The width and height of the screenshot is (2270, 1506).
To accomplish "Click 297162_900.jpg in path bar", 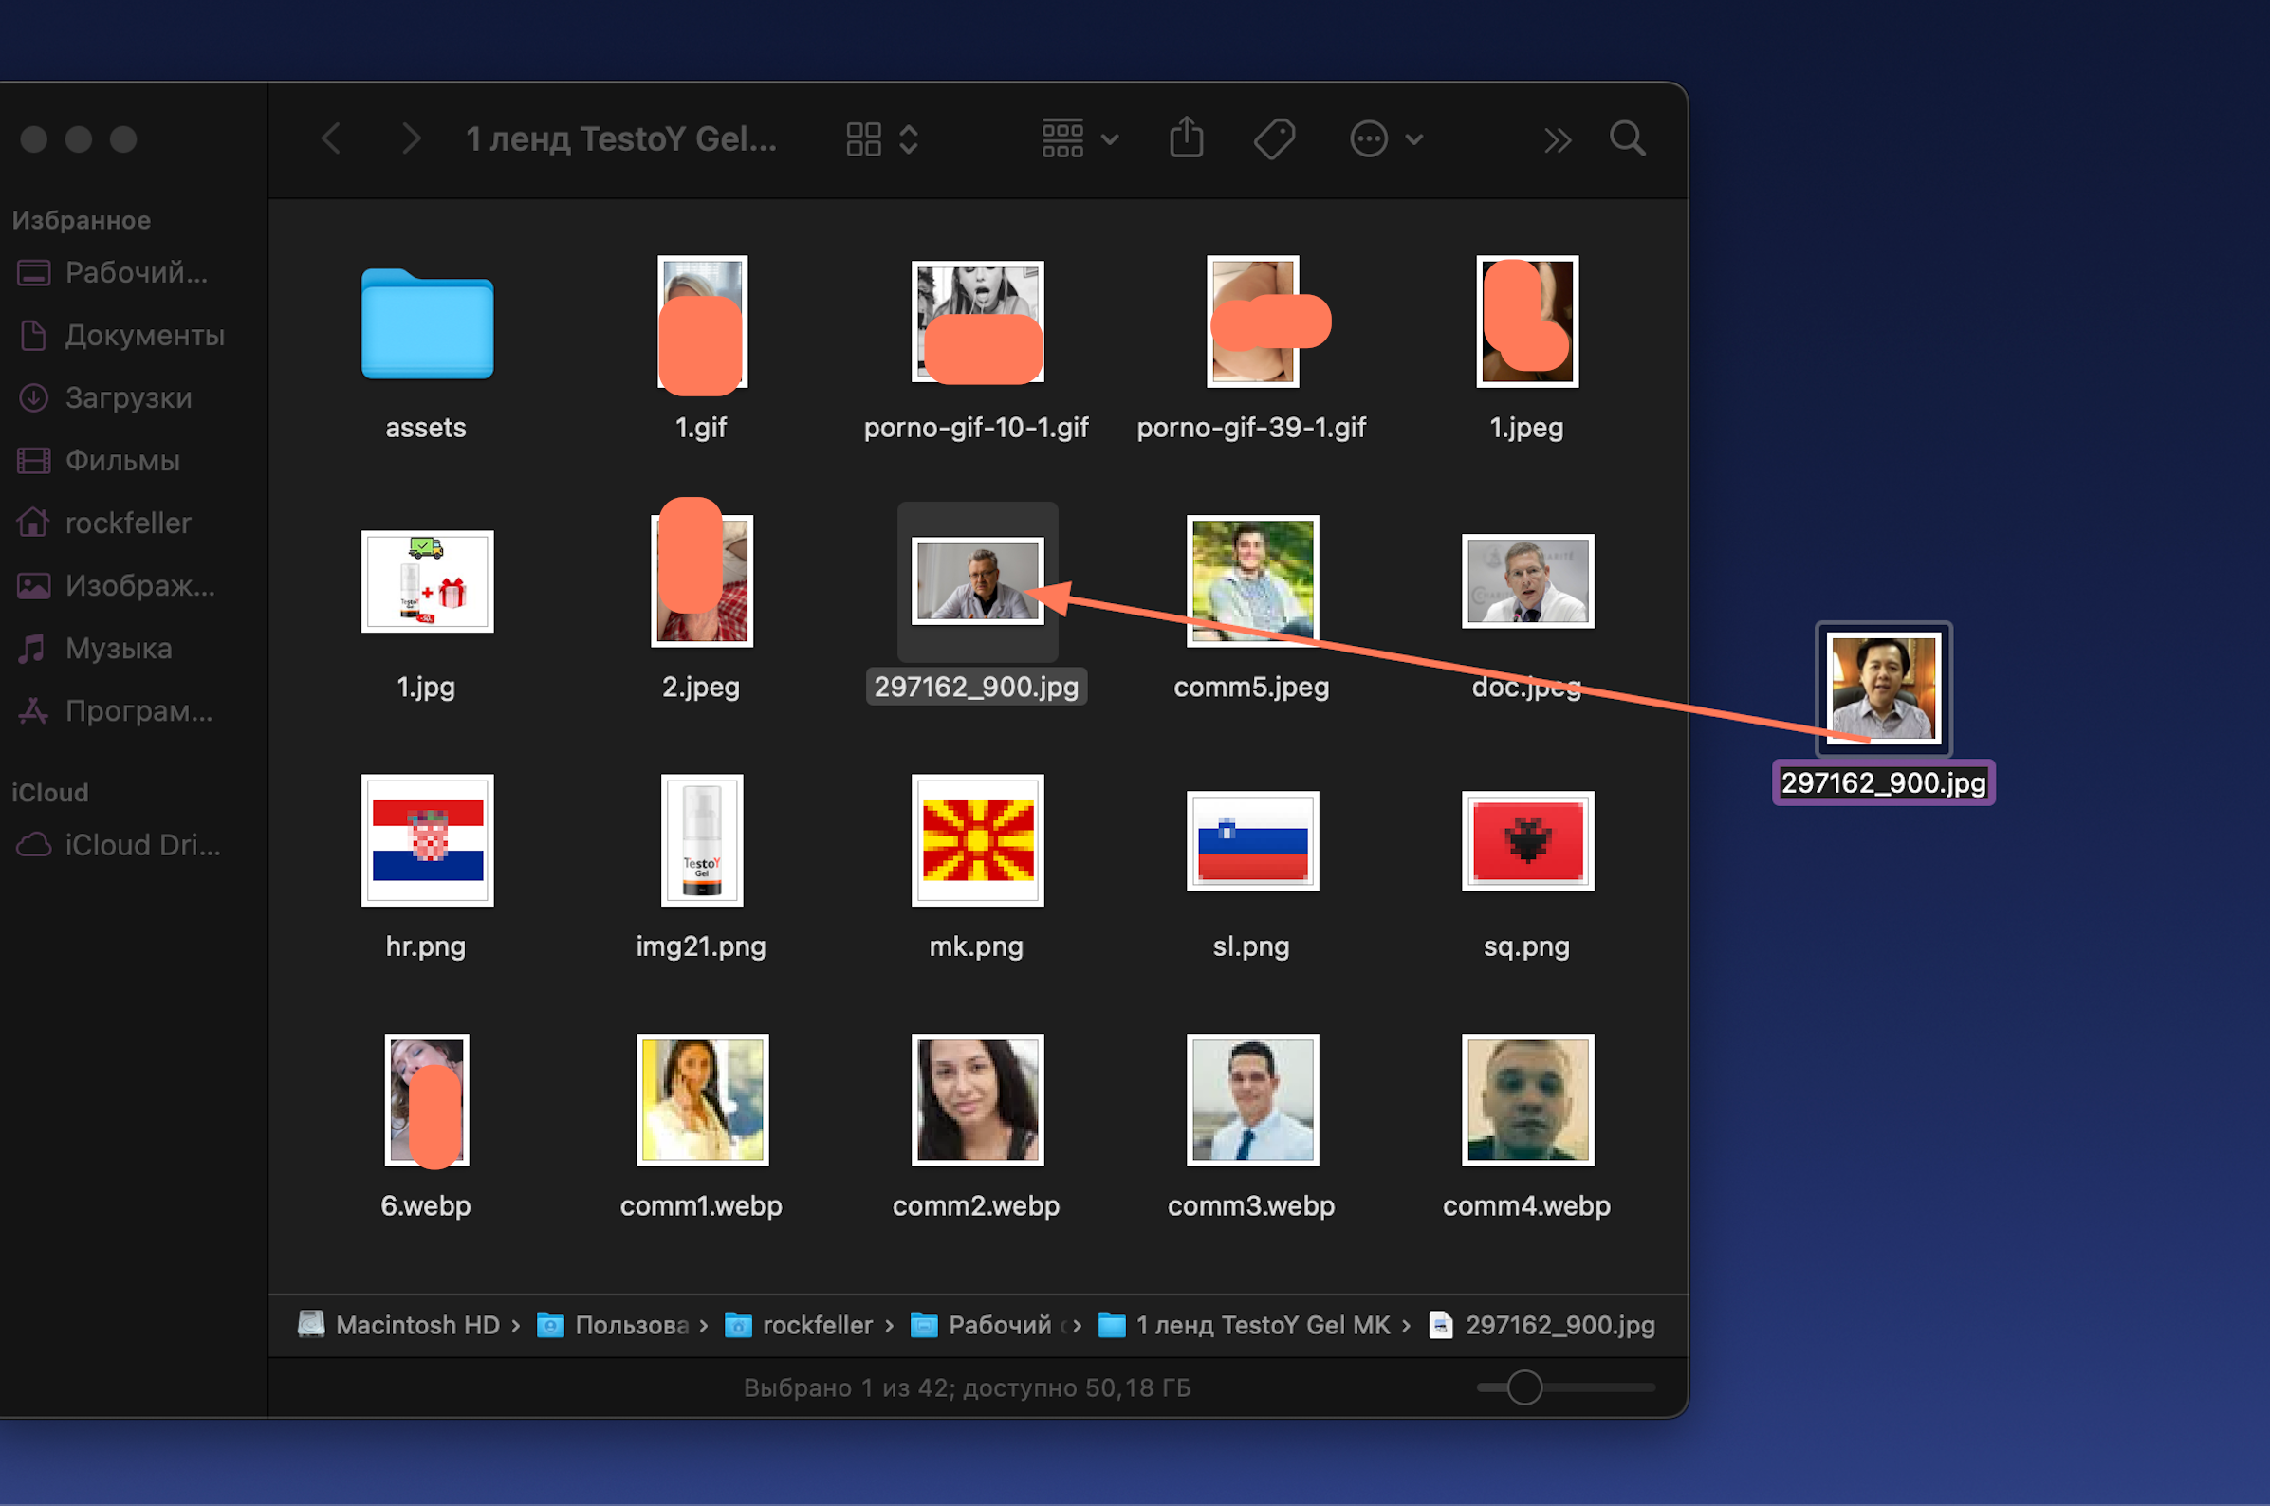I will tap(1542, 1326).
